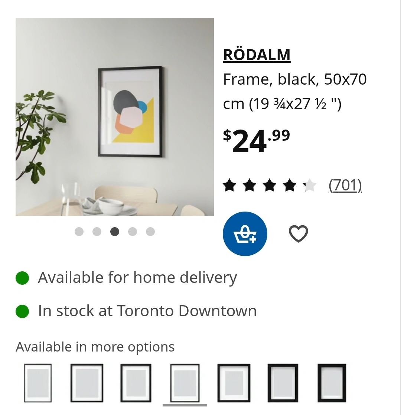Screen dimensions: 401x415
Task: Select the first white frame option thumbnail
Action: [x=38, y=383]
